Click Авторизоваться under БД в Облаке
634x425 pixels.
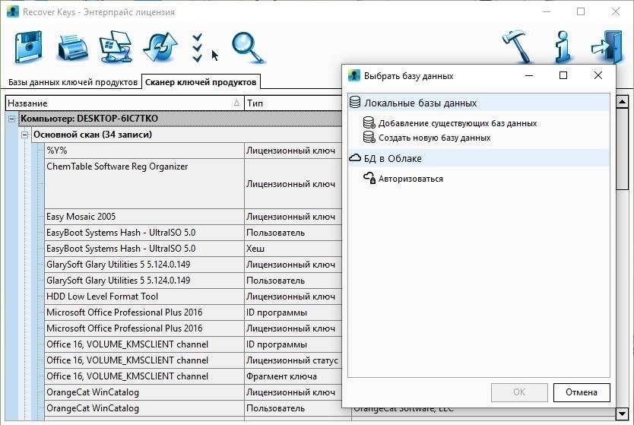tap(411, 179)
